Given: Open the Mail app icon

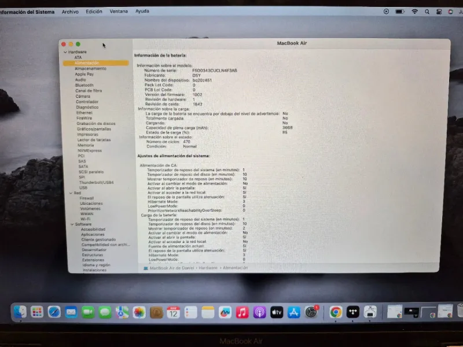Looking at the screenshot, I should [71, 312].
